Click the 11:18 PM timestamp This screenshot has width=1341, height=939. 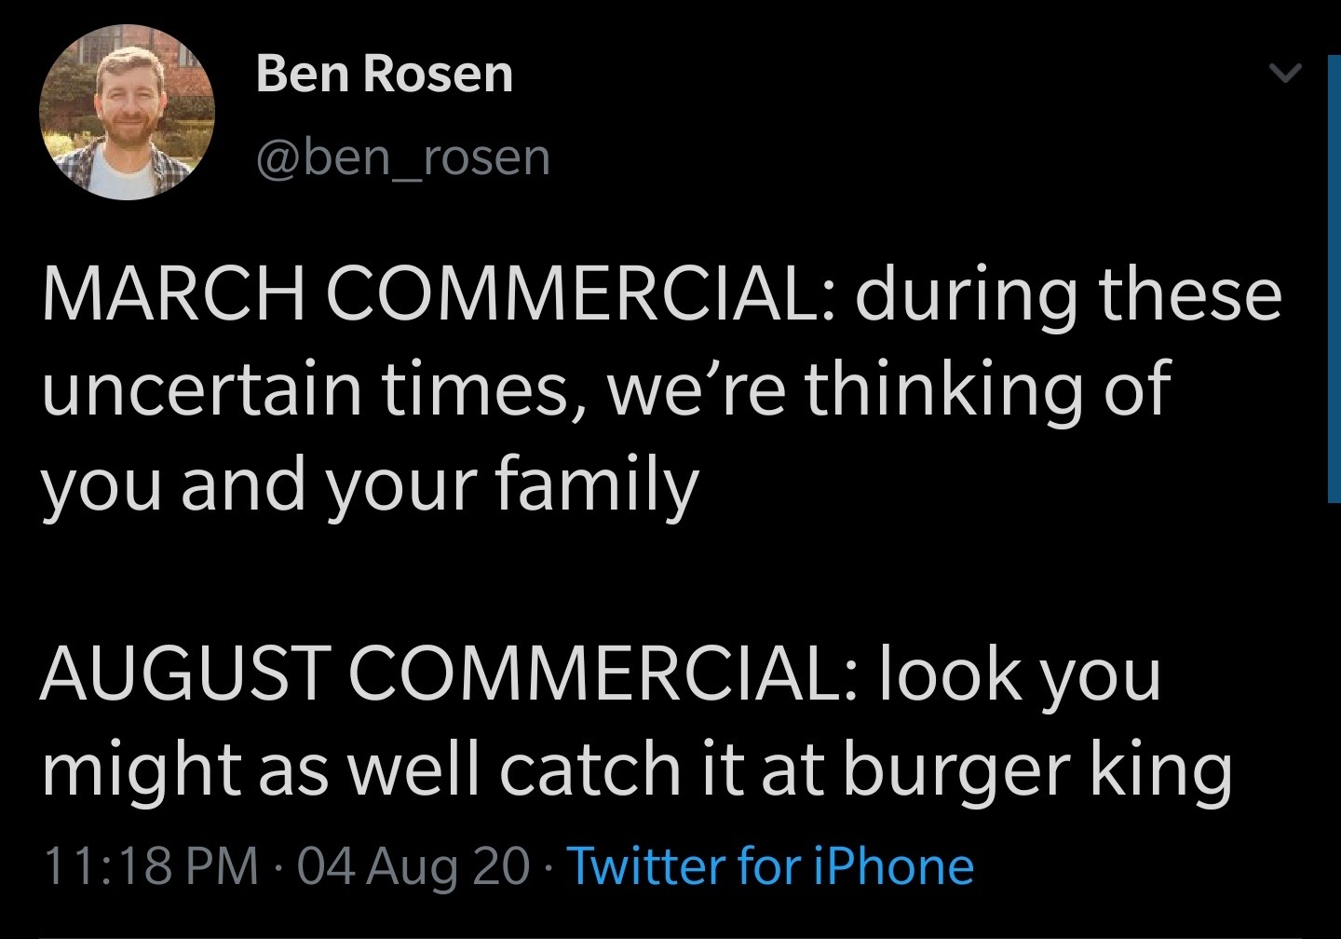pos(152,865)
